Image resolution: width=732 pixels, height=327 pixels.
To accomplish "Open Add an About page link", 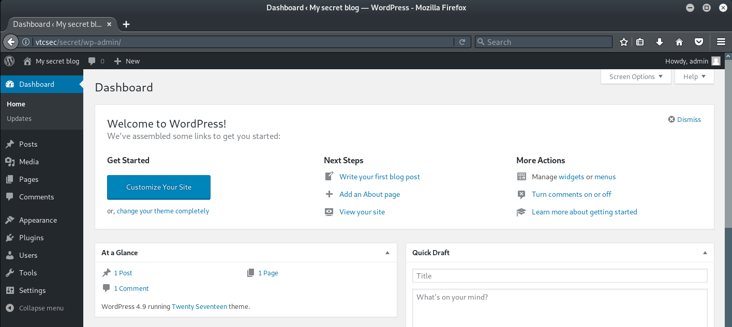I will pyautogui.click(x=369, y=194).
